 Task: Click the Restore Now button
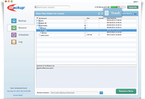click(126, 91)
